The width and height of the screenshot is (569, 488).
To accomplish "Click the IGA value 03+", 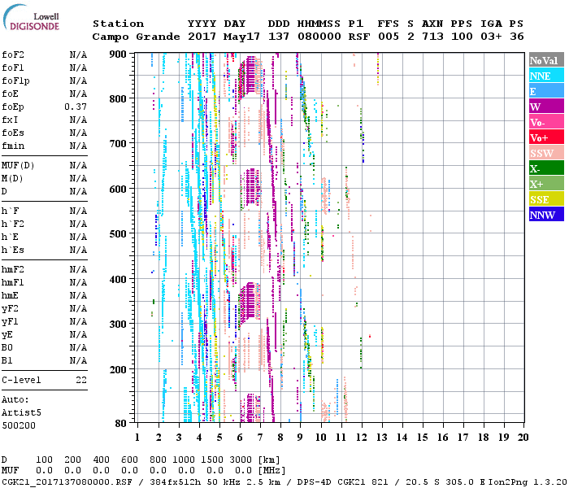I will point(491,37).
